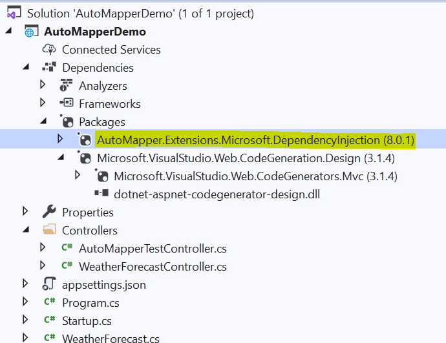Screen dimensions: 446x343
Task: Select WeatherForecastController.cs file
Action: click(153, 267)
